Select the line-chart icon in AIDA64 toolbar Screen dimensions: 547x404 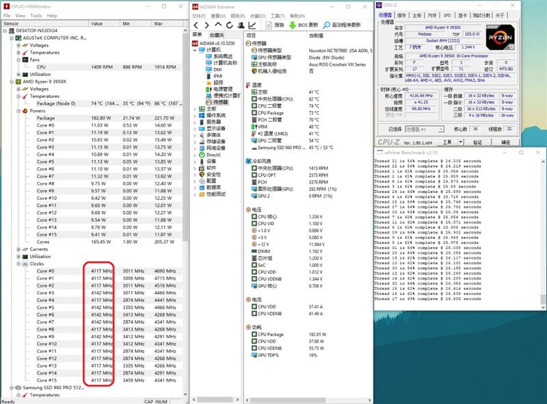252,25
